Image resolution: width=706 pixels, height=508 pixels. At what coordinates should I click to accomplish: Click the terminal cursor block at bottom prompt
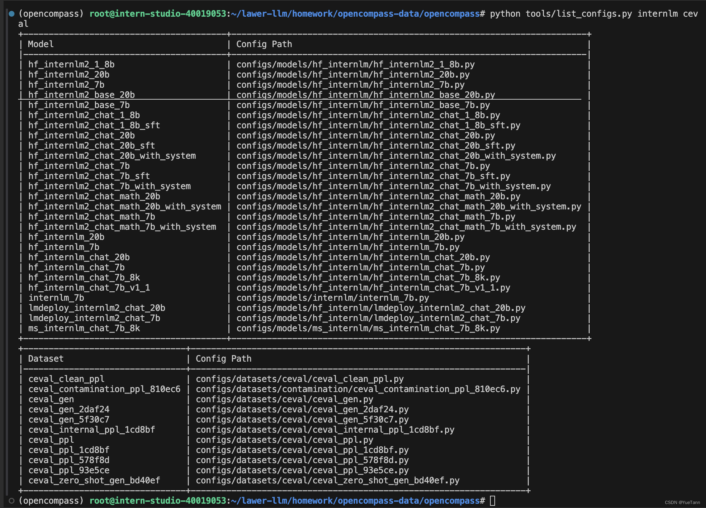tap(493, 501)
